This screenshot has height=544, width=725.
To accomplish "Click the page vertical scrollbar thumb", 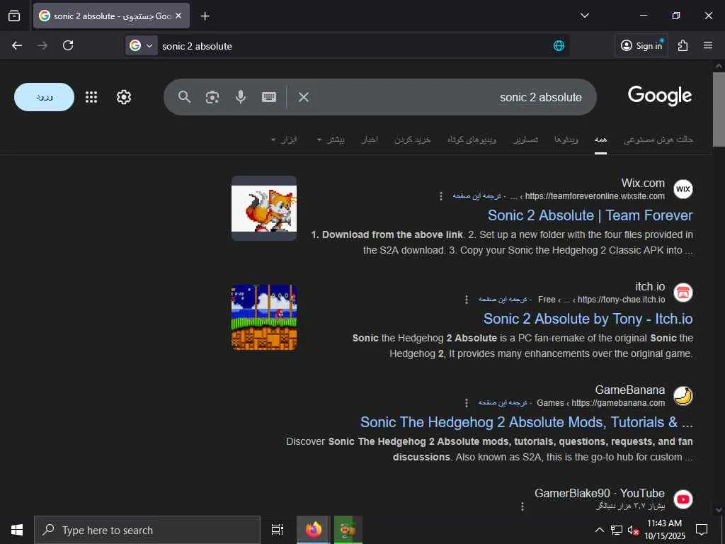I will click(x=719, y=109).
